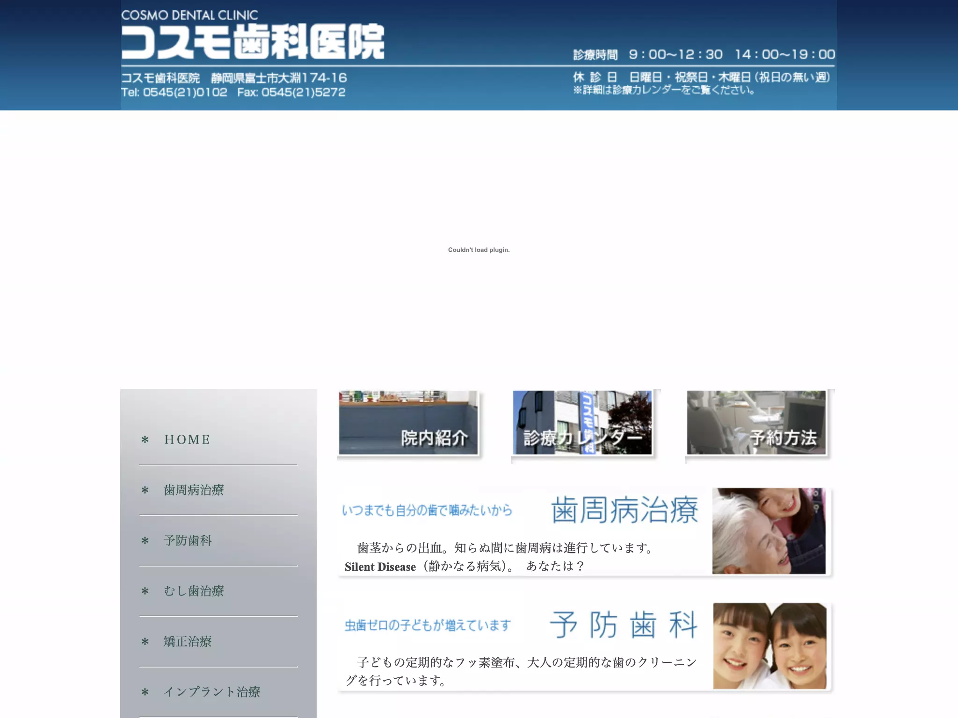Viewport: 958px width, 718px height.
Task: Open 歯周病治療 in the sidebar menu
Action: [x=194, y=490]
